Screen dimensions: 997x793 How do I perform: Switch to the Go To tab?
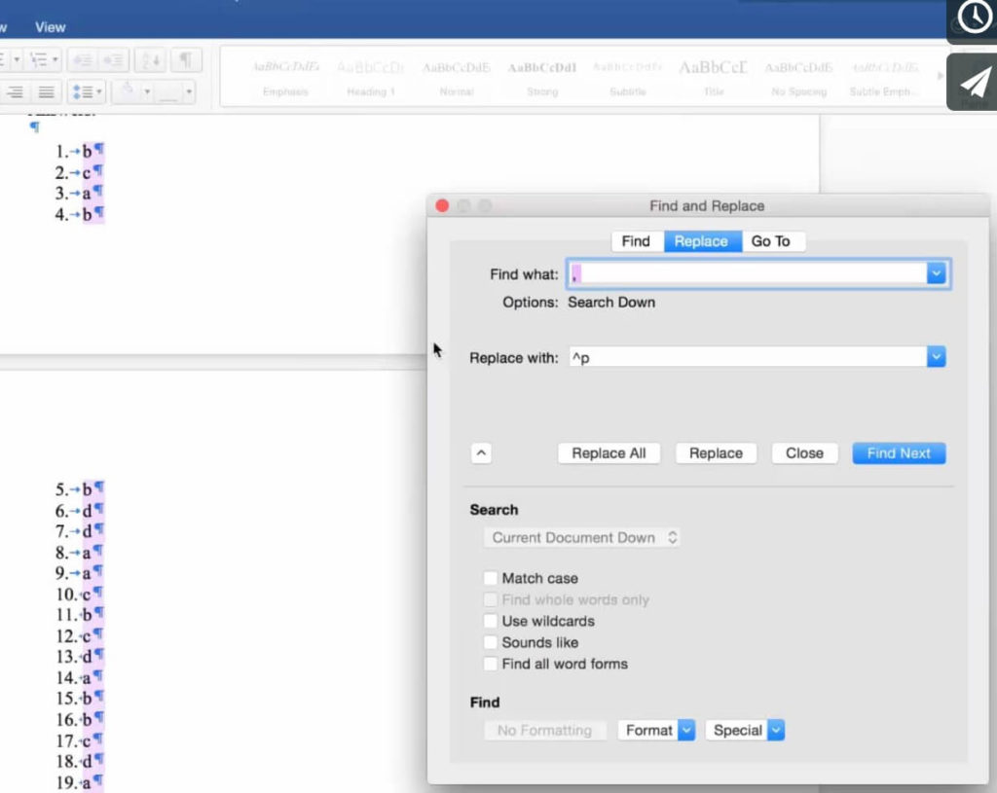click(771, 241)
